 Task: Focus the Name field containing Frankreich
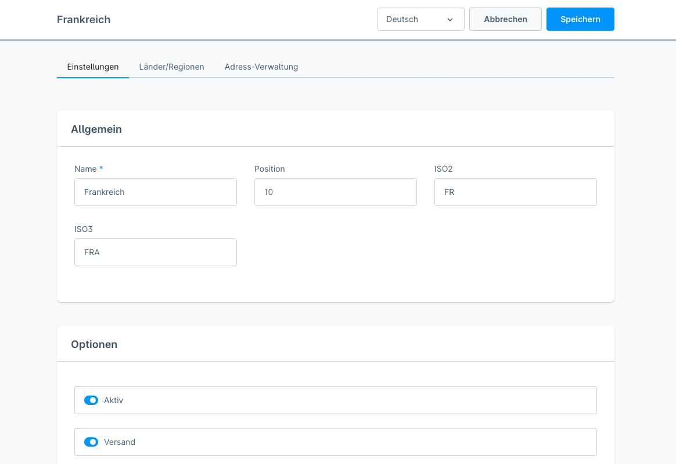click(x=156, y=192)
